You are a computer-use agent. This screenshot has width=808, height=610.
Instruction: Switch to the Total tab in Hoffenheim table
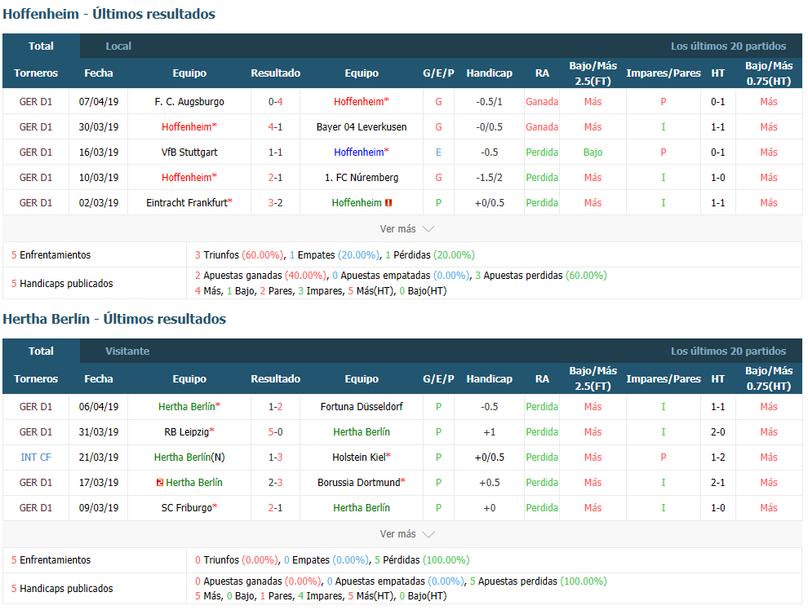point(41,46)
